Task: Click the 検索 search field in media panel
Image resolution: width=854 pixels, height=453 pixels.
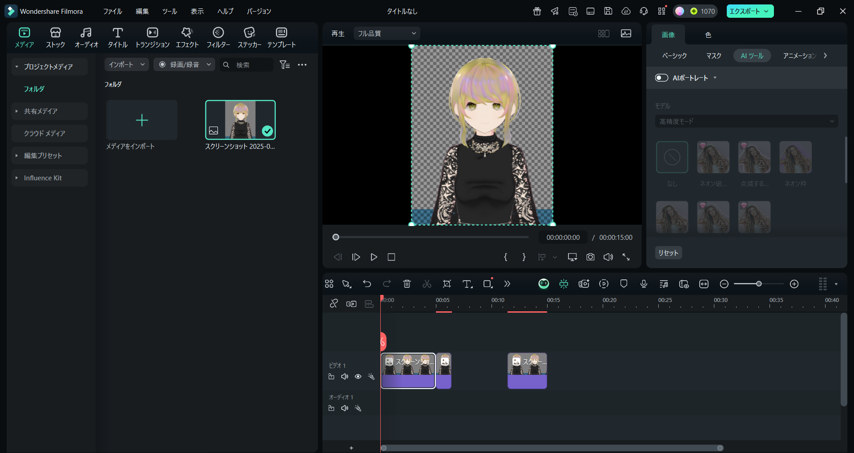Action: (x=247, y=65)
